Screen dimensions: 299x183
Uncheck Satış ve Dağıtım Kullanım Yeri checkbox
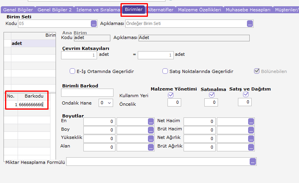click(246, 95)
